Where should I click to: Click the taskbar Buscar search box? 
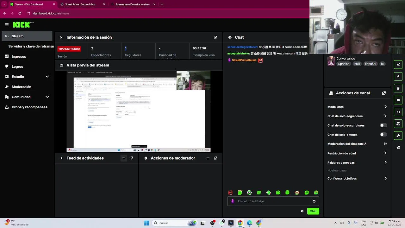(174, 223)
